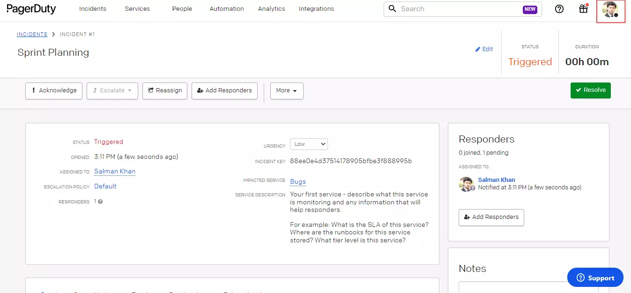Open the Bugs impacted service link
Screen dimensions: 631x293
pos(298,182)
